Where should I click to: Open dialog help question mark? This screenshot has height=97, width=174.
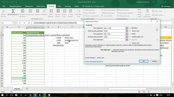point(151,22)
